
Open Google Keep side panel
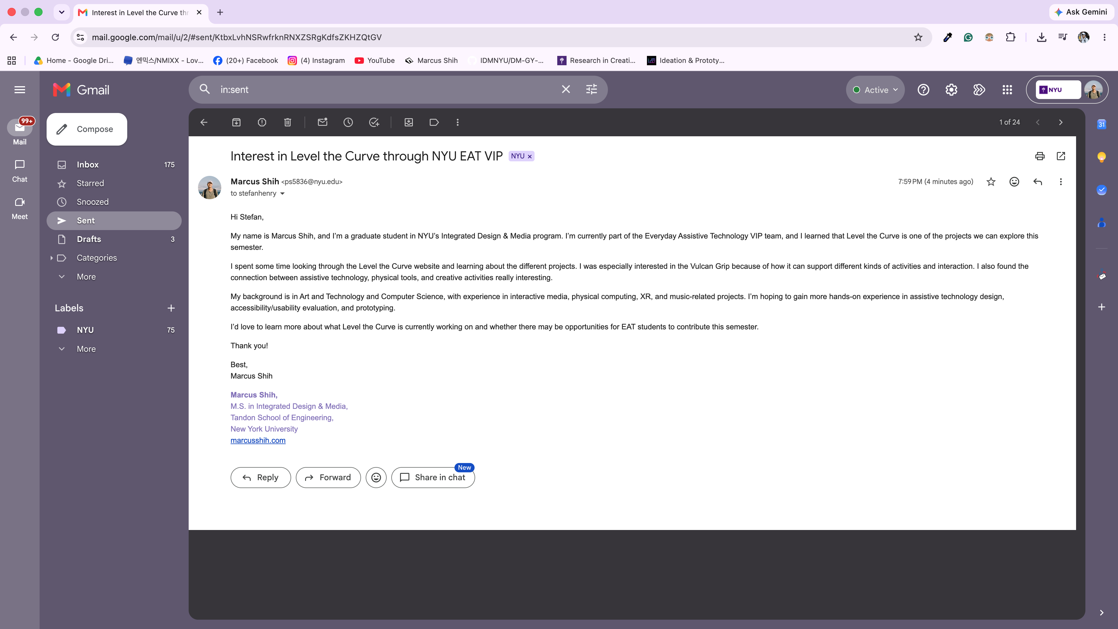click(1101, 157)
